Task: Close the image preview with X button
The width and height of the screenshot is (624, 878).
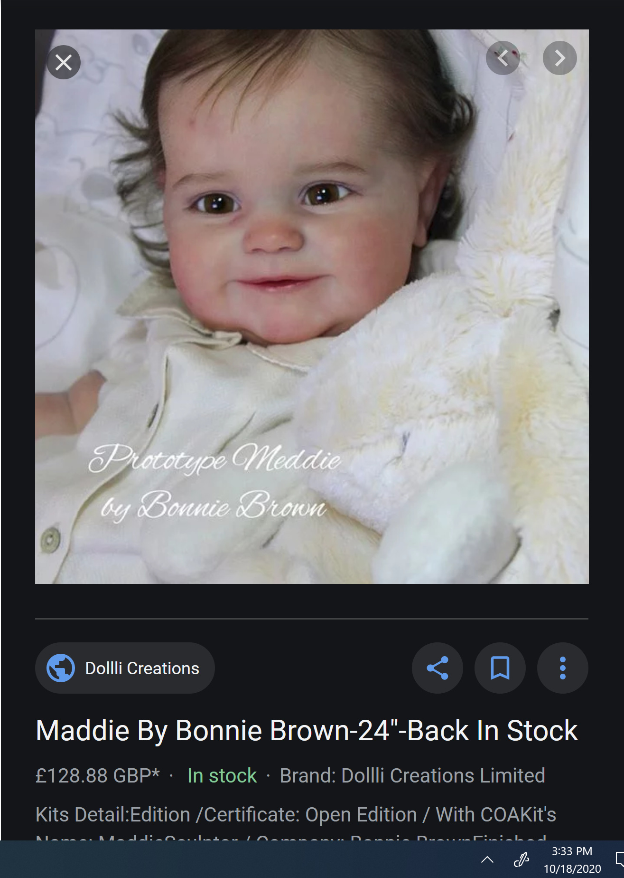Action: click(x=64, y=62)
